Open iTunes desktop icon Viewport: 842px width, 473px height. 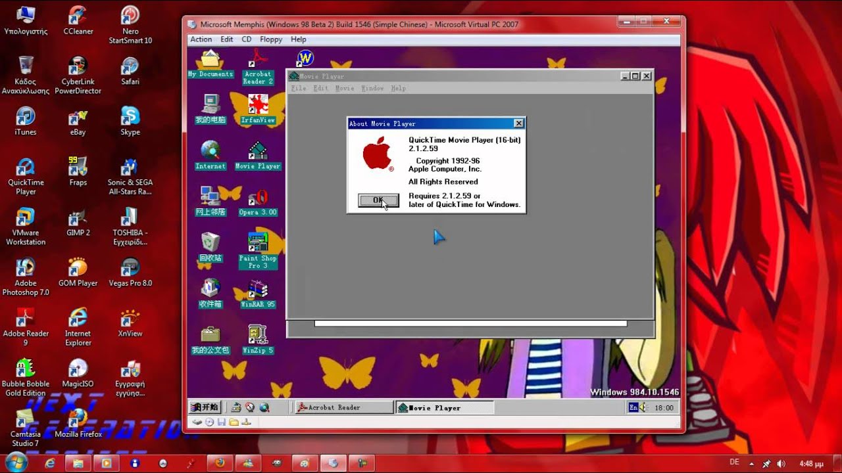coord(25,121)
